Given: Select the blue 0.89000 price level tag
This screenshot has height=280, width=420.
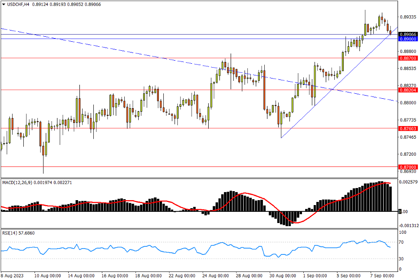Looking at the screenshot, I should point(408,39).
